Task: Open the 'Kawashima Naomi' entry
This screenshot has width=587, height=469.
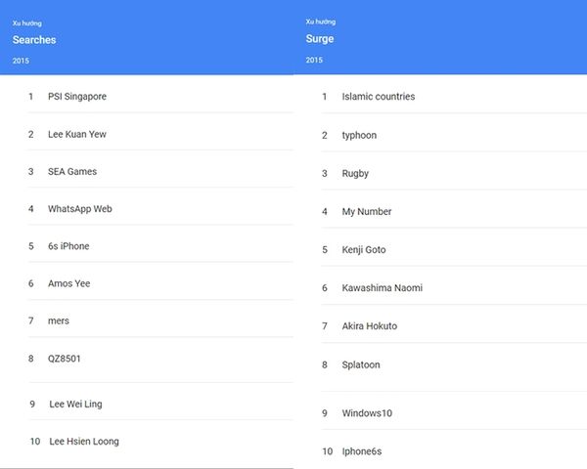Action: 382,288
